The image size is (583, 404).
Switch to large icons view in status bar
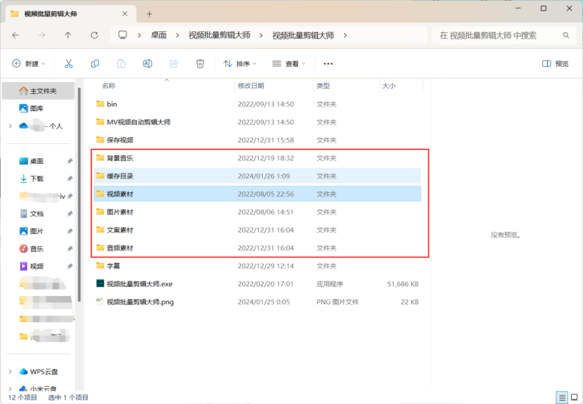(x=574, y=398)
